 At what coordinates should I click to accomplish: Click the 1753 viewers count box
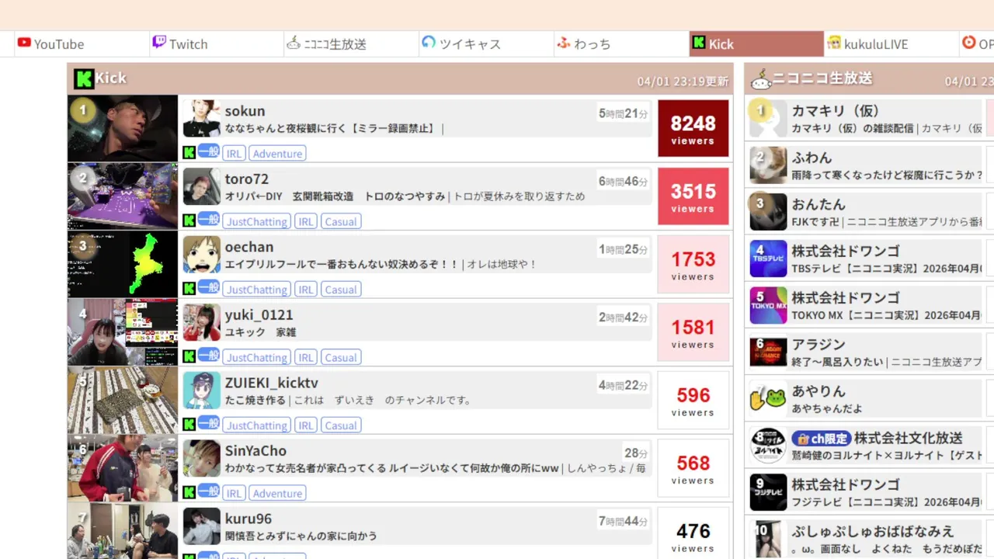(693, 264)
